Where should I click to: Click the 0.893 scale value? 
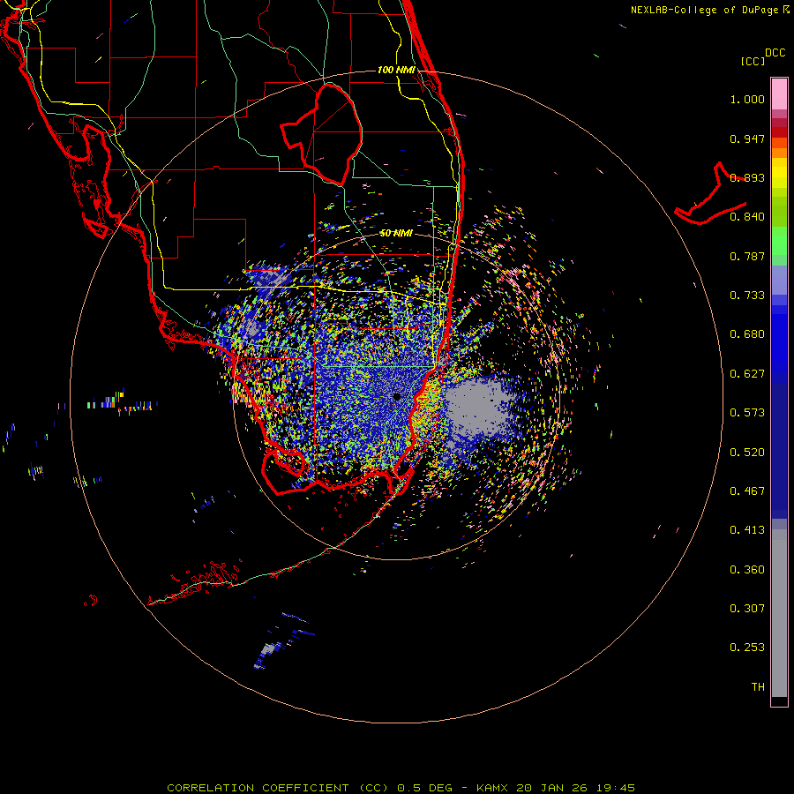point(747,177)
